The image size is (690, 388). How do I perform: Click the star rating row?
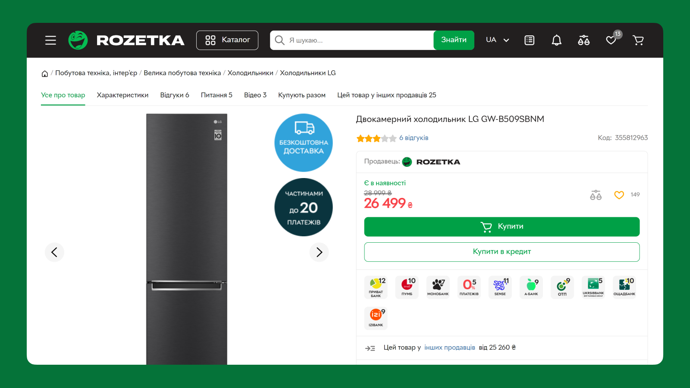376,138
